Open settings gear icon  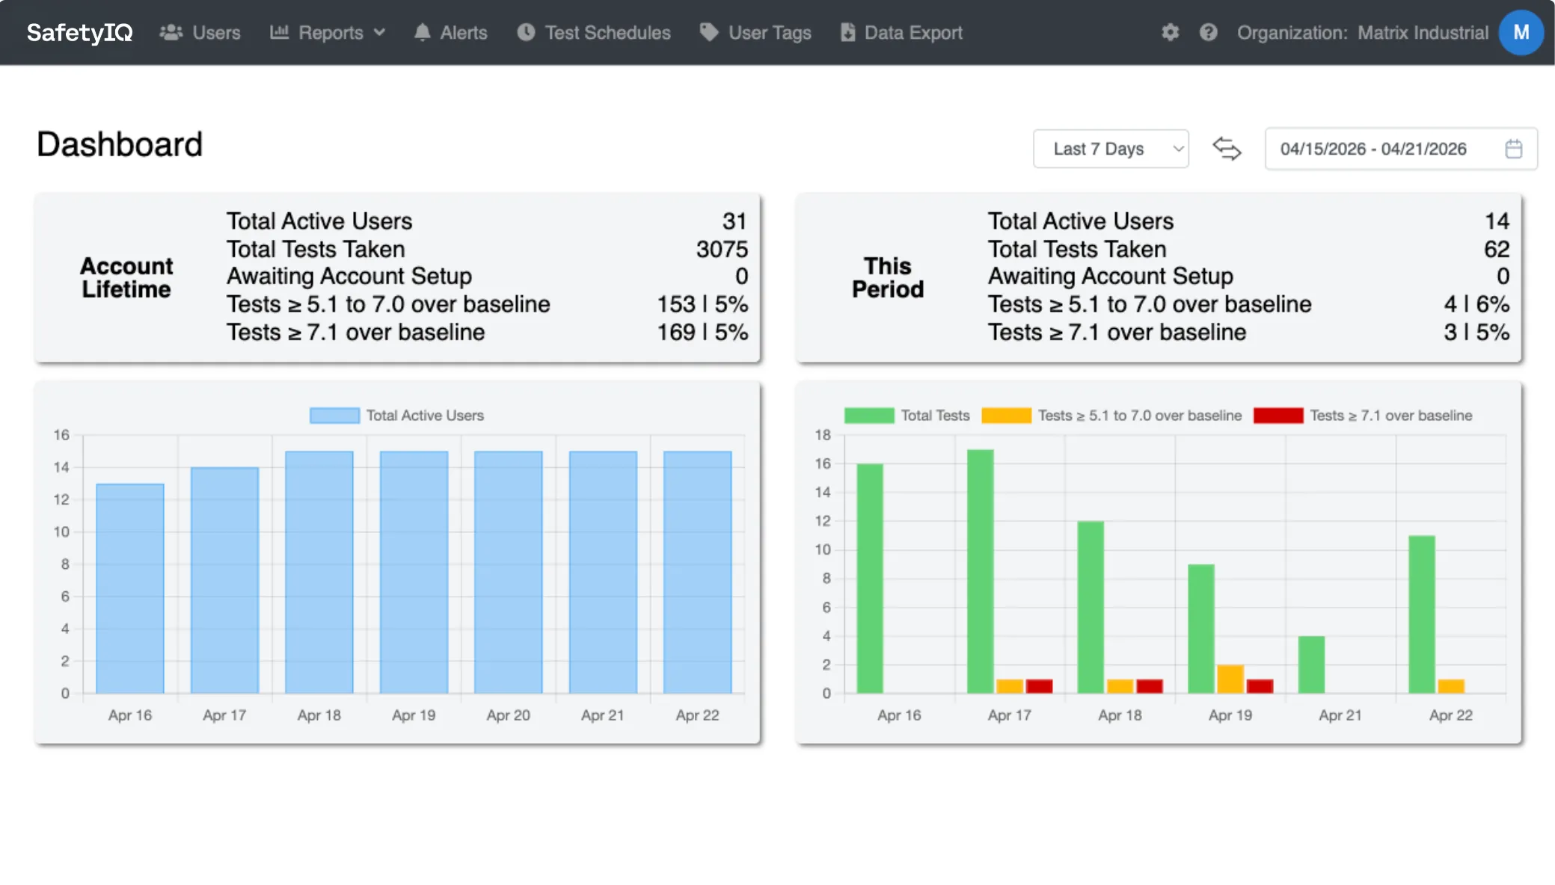click(1170, 32)
